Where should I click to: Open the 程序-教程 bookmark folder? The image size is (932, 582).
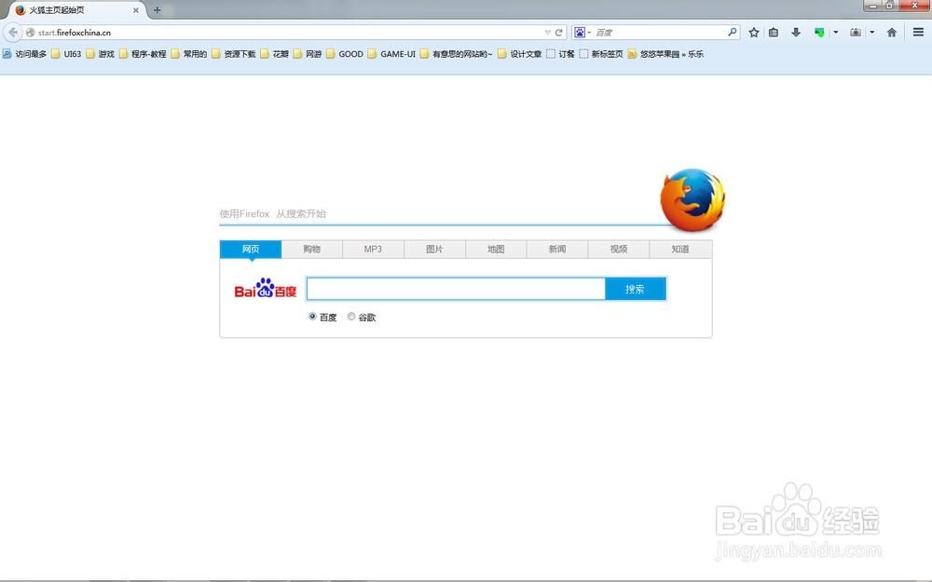click(143, 54)
